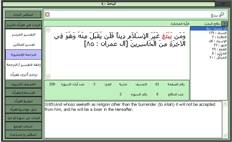232x142 pixels.
Task: Select result المزمل : ٢٠
Action: (209, 57)
